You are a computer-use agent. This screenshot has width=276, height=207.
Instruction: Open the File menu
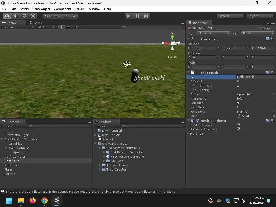4,9
